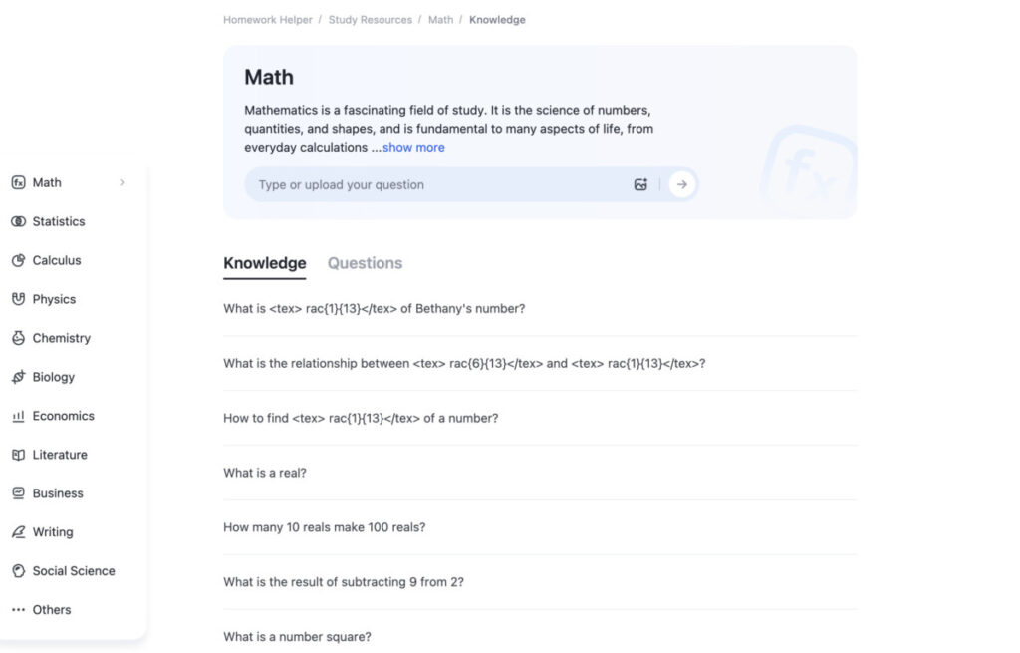The image size is (1020, 653).
Task: Expand the Math submenu chevron
Action: (x=122, y=183)
